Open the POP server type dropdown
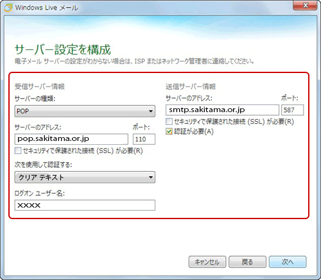 [x=85, y=111]
